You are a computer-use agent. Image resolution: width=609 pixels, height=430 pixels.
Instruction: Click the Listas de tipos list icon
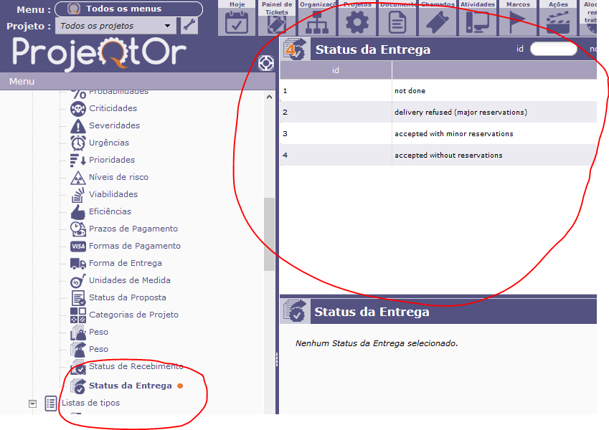[51, 403]
